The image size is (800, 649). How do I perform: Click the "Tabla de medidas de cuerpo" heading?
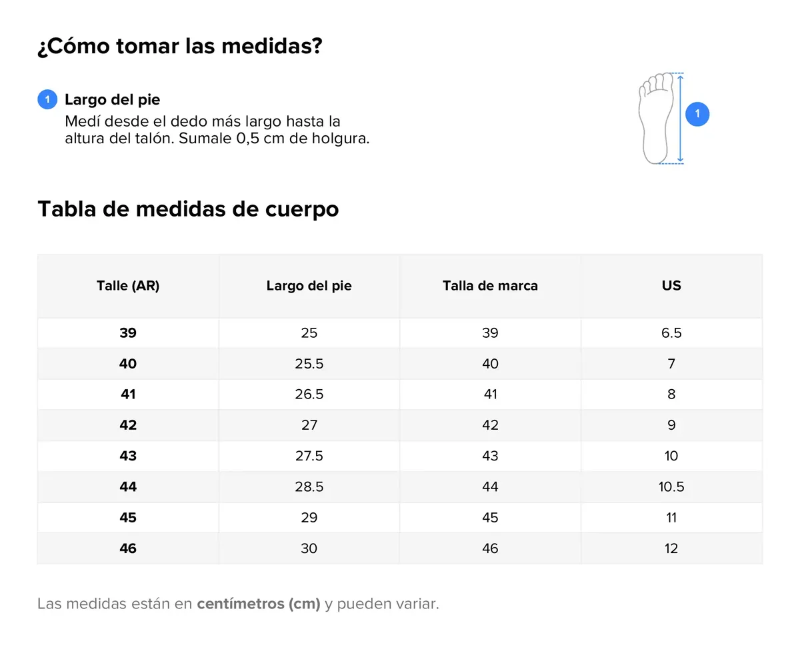pos(188,209)
